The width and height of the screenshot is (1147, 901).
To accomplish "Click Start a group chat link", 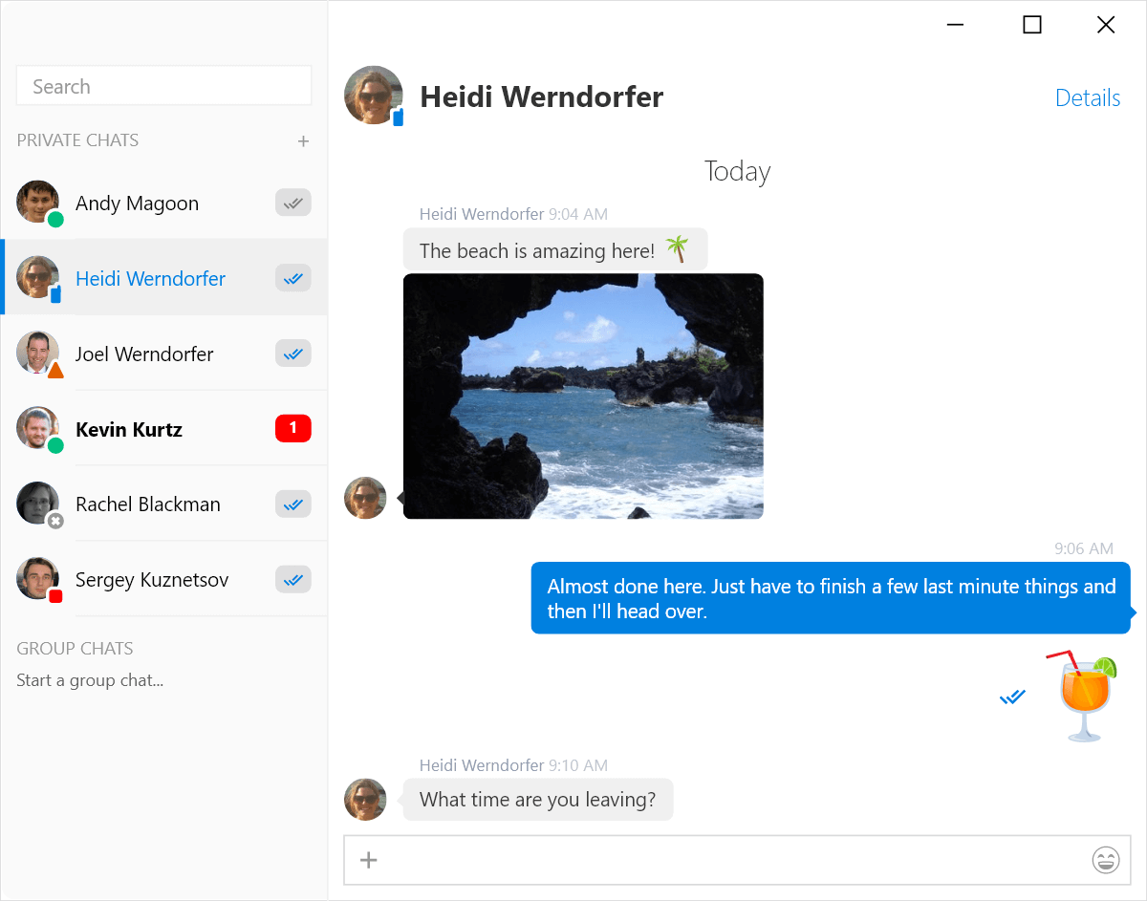I will tap(90, 680).
